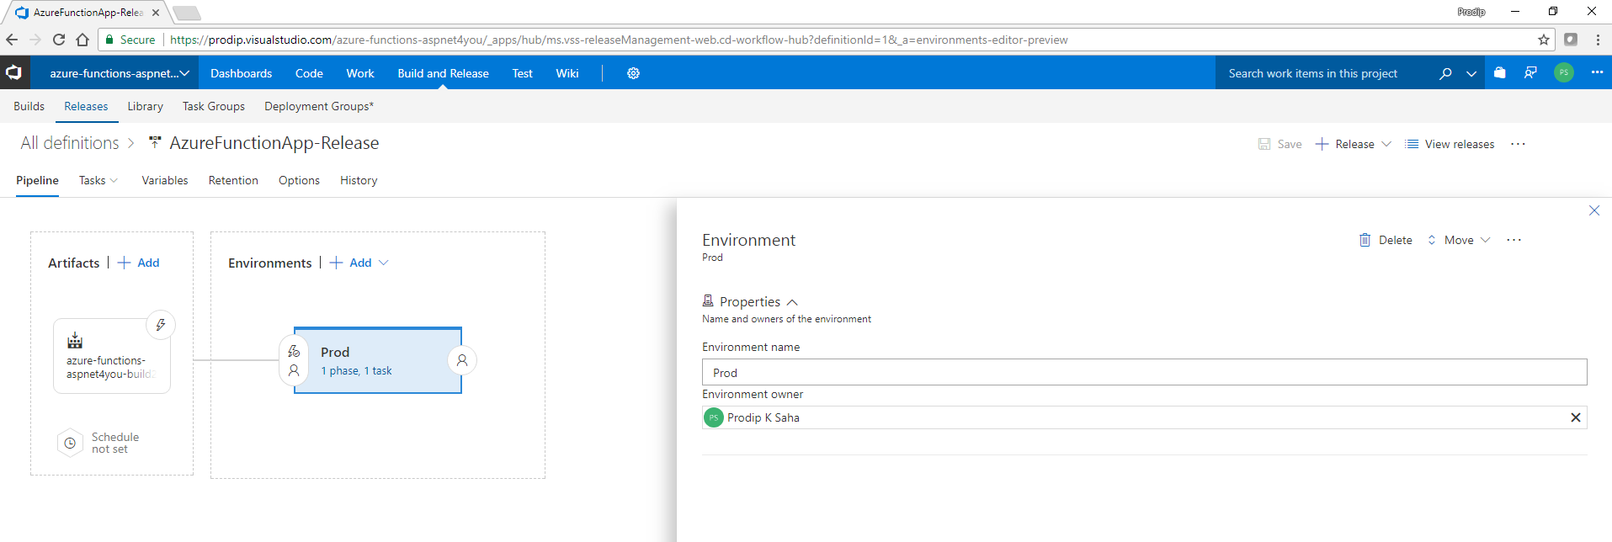Select the Retention tab
This screenshot has width=1612, height=542.
[x=233, y=180]
